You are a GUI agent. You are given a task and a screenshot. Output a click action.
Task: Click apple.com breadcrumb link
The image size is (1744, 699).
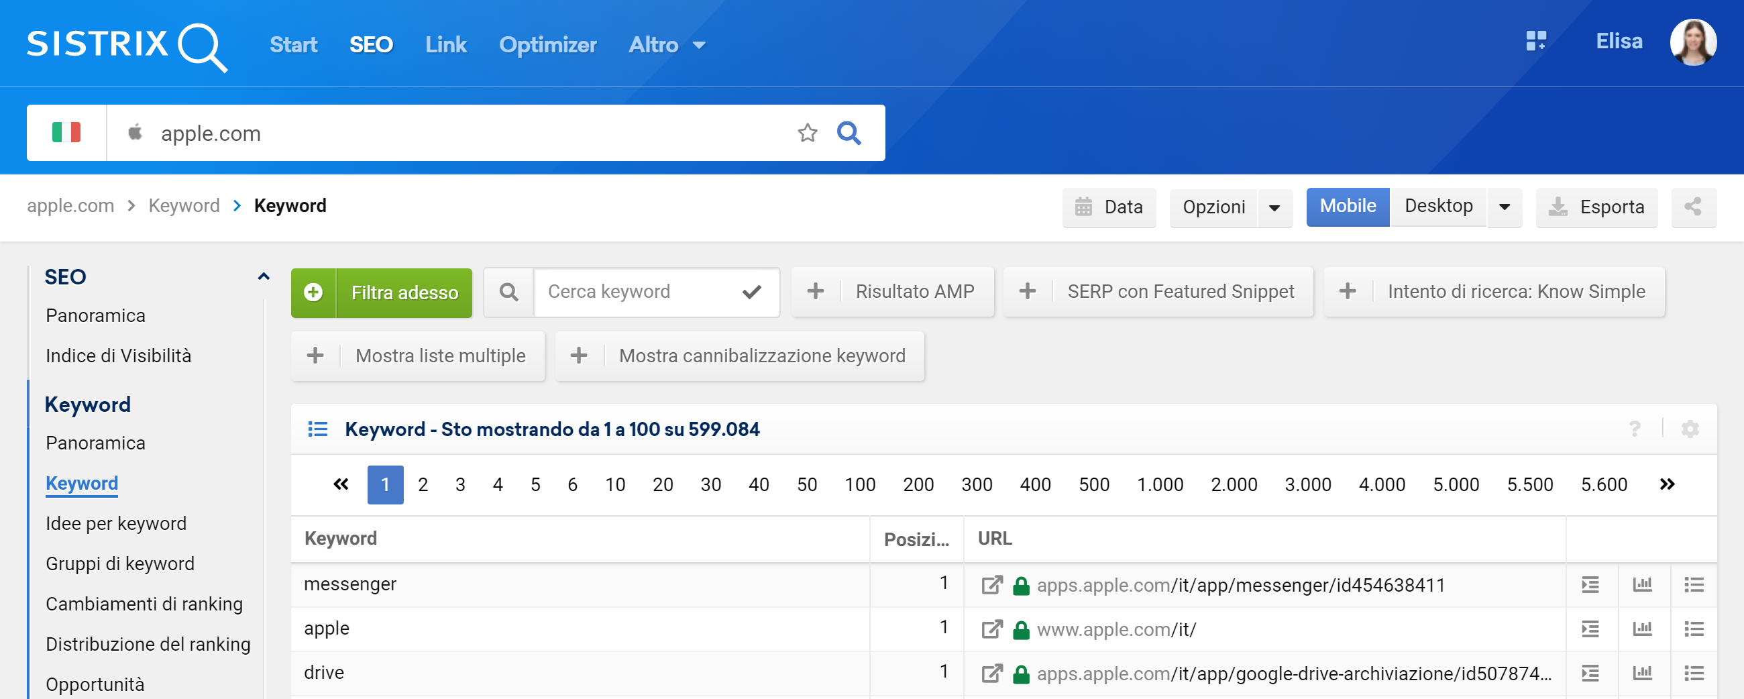(70, 205)
